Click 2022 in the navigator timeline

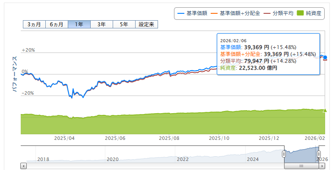tap(183, 159)
